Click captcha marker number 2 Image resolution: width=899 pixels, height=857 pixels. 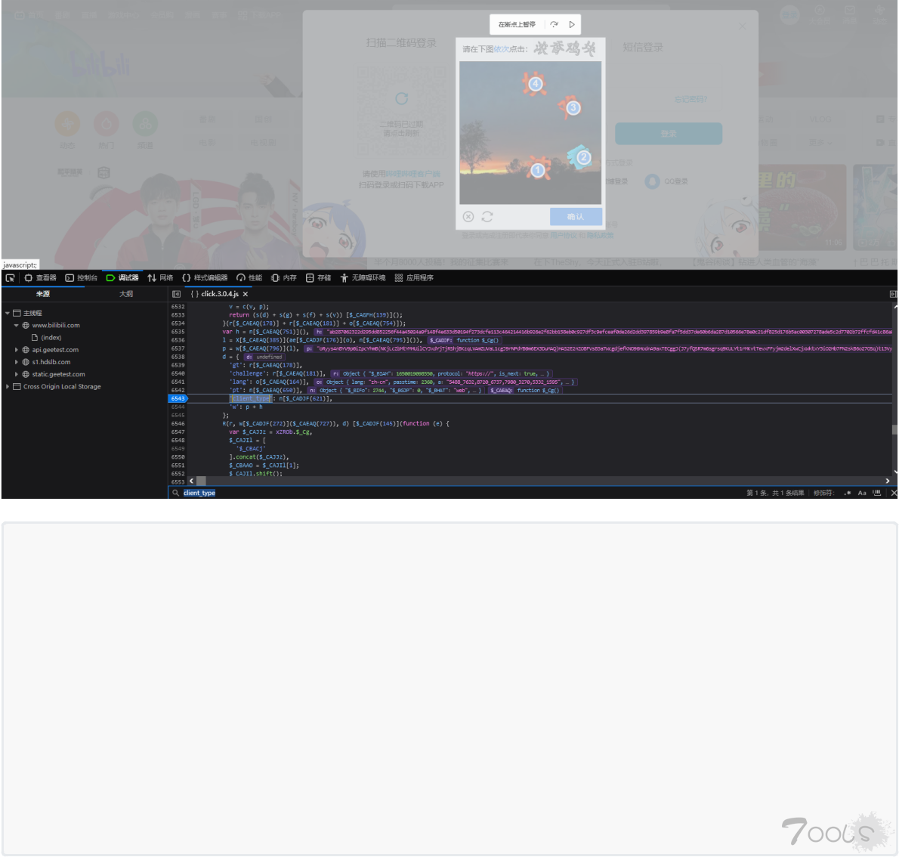(584, 157)
